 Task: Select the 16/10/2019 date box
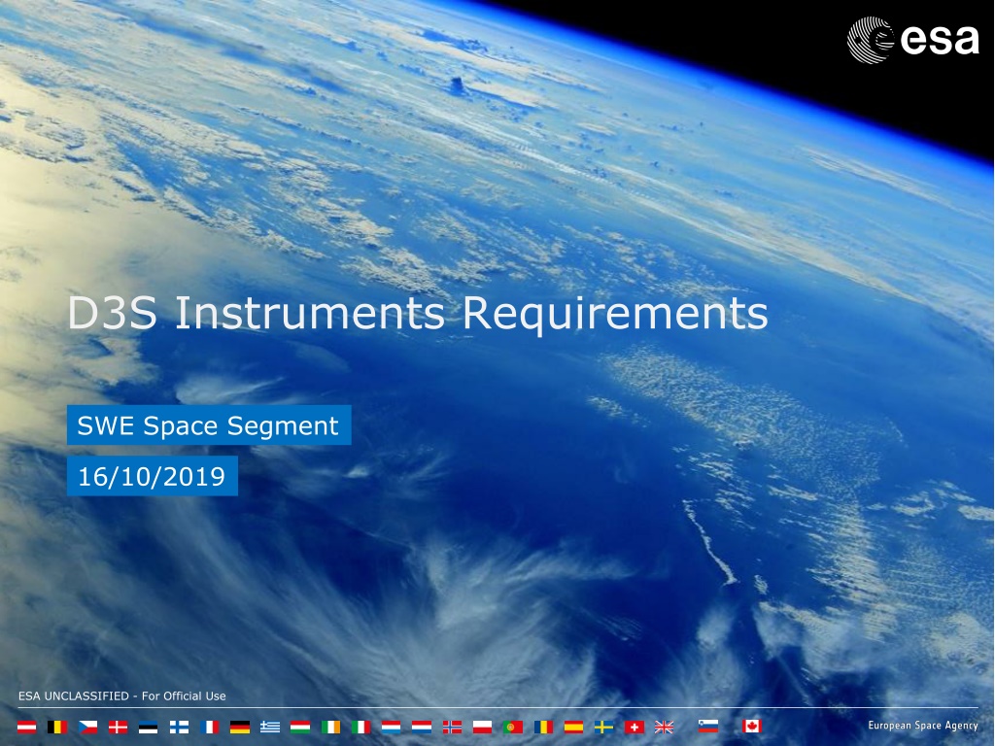click(153, 476)
